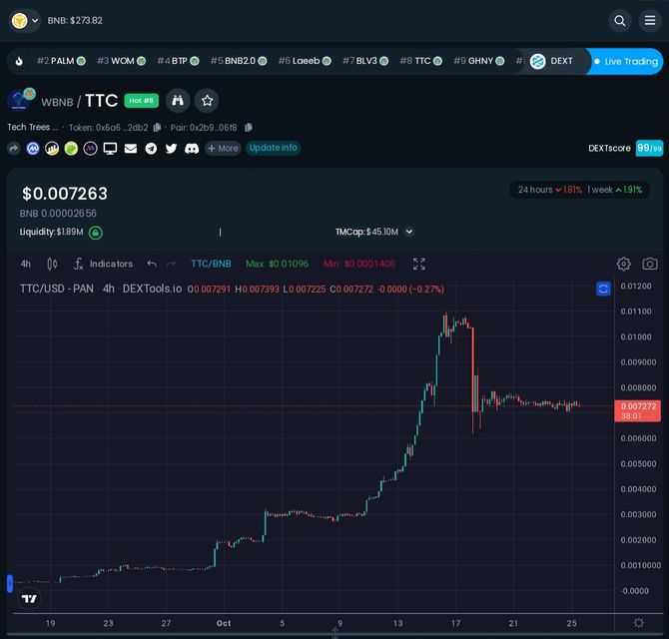Click the Hot #8 badge

(141, 101)
